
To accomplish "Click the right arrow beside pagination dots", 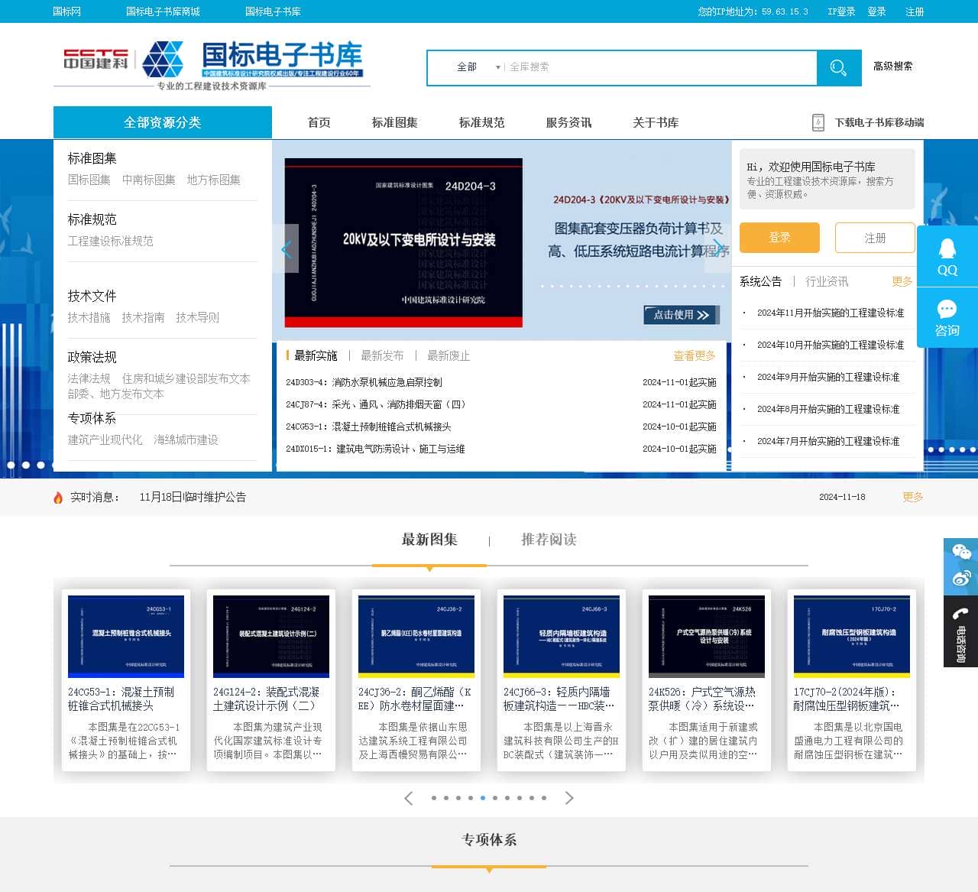I will [x=569, y=797].
